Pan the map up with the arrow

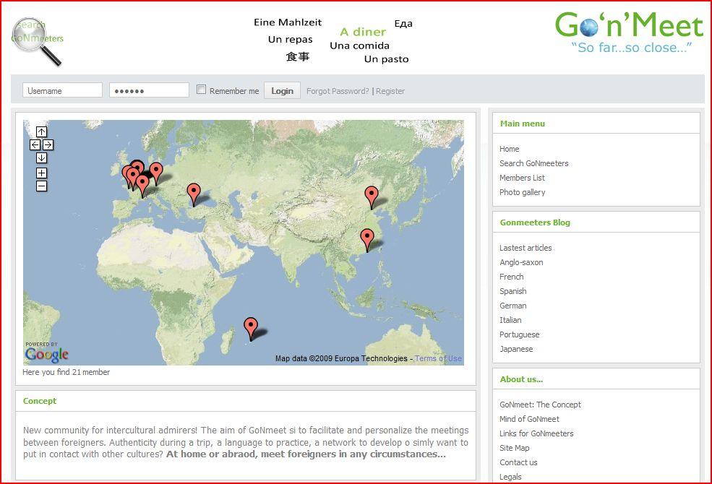pyautogui.click(x=41, y=131)
